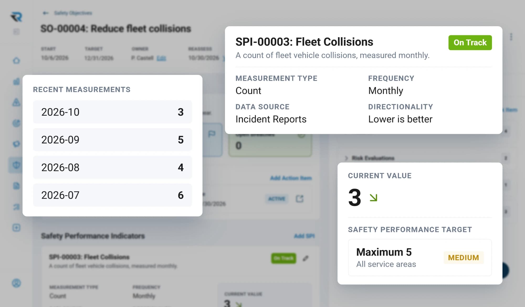Open action item in external view icon

coord(300,199)
